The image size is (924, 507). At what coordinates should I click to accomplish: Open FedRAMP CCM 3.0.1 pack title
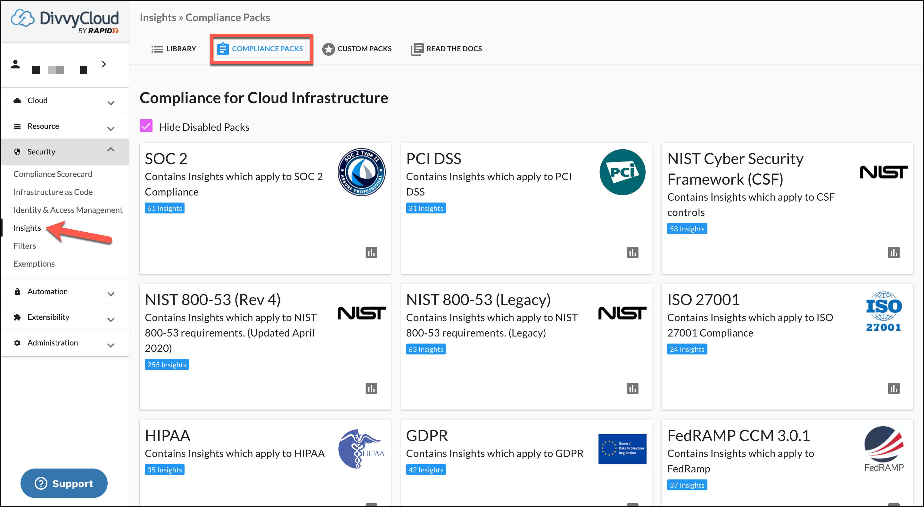point(738,436)
